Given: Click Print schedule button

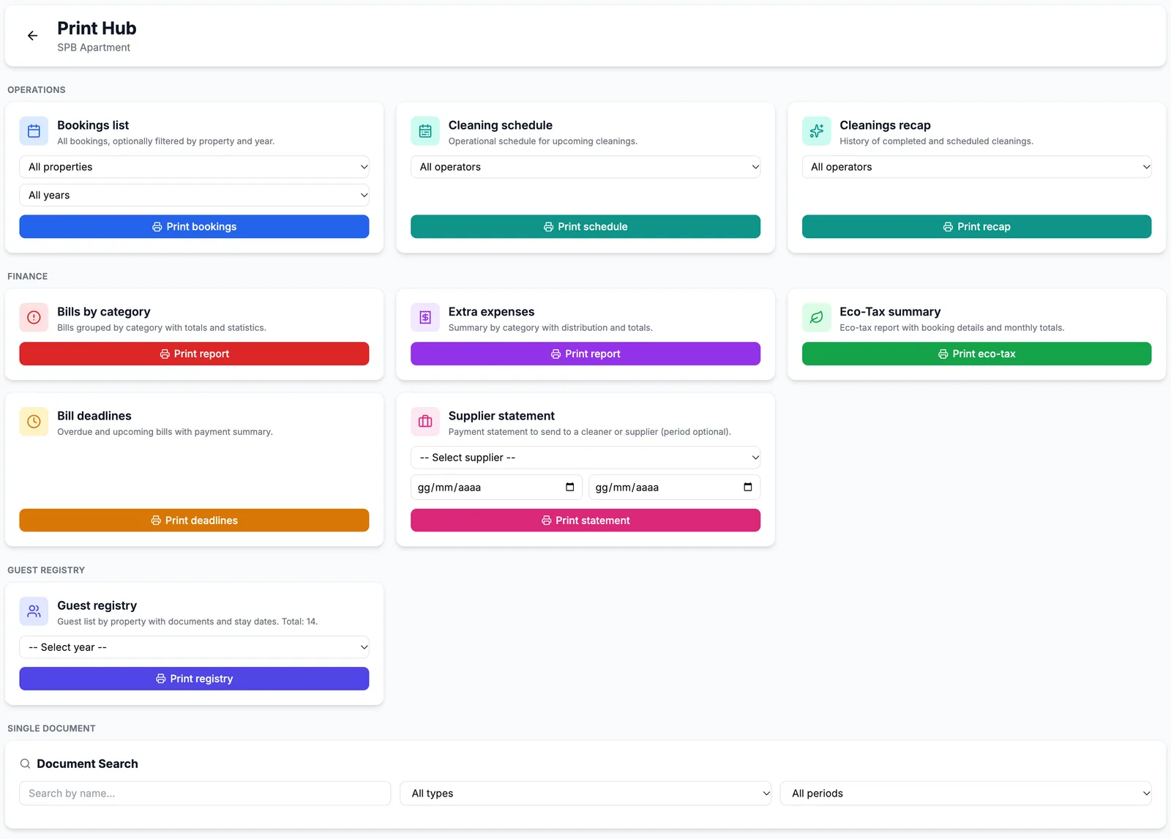Looking at the screenshot, I should (585, 227).
